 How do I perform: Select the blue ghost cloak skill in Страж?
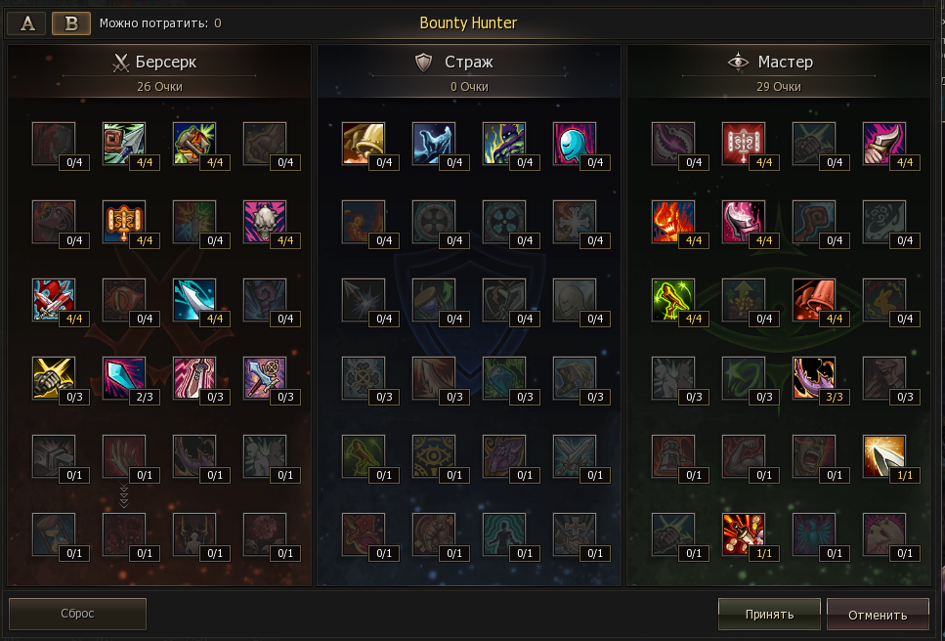[433, 144]
